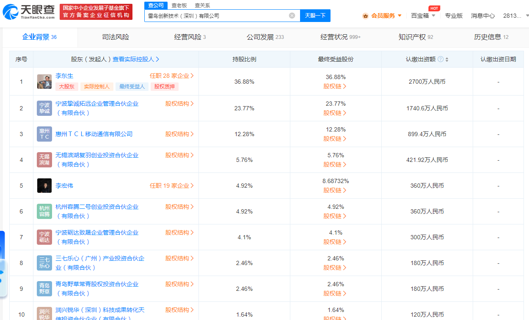Image resolution: width=529 pixels, height=320 pixels.
Task: Expand the 百宝箱 dropdown
Action: tap(433, 16)
